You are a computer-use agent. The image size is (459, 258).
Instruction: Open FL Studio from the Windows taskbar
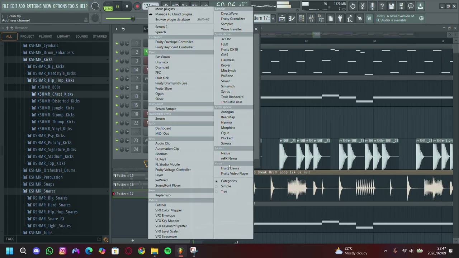181,251
